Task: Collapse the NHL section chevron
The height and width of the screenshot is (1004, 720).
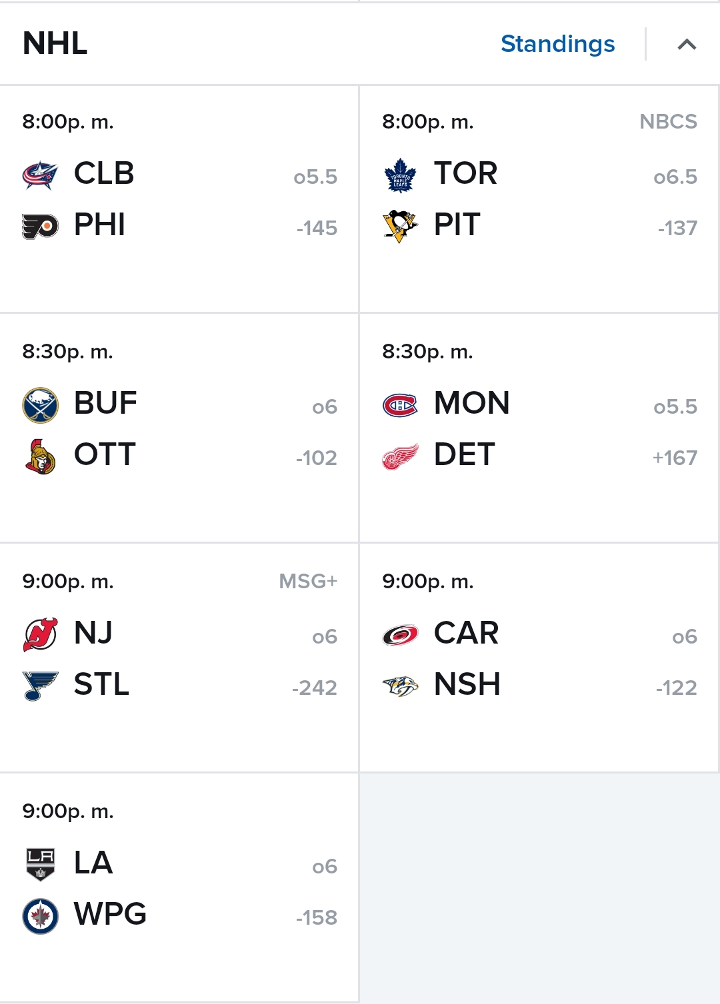Action: click(687, 45)
